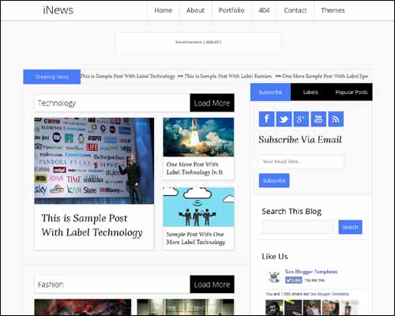Open the Portfolio menu item

click(x=231, y=10)
